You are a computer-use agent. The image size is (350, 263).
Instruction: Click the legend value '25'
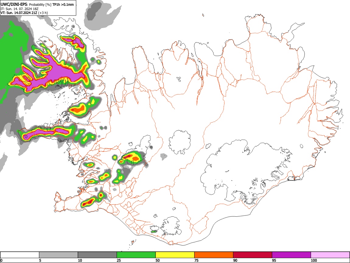click(119, 260)
